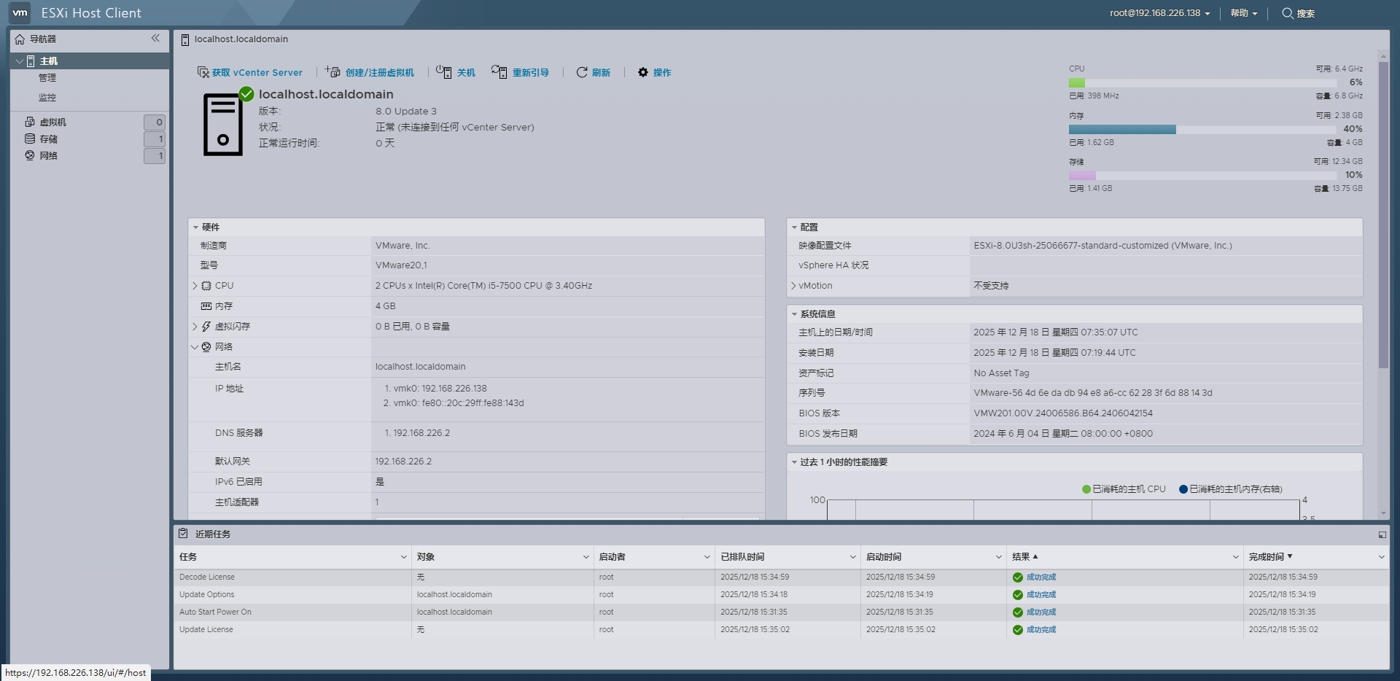Select 管理 in the host navigator
The image size is (1400, 681).
click(47, 77)
